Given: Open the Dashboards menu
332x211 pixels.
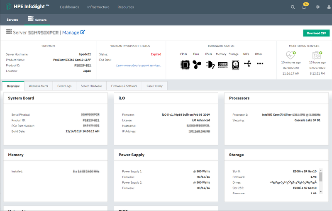Looking at the screenshot, I should [x=69, y=7].
